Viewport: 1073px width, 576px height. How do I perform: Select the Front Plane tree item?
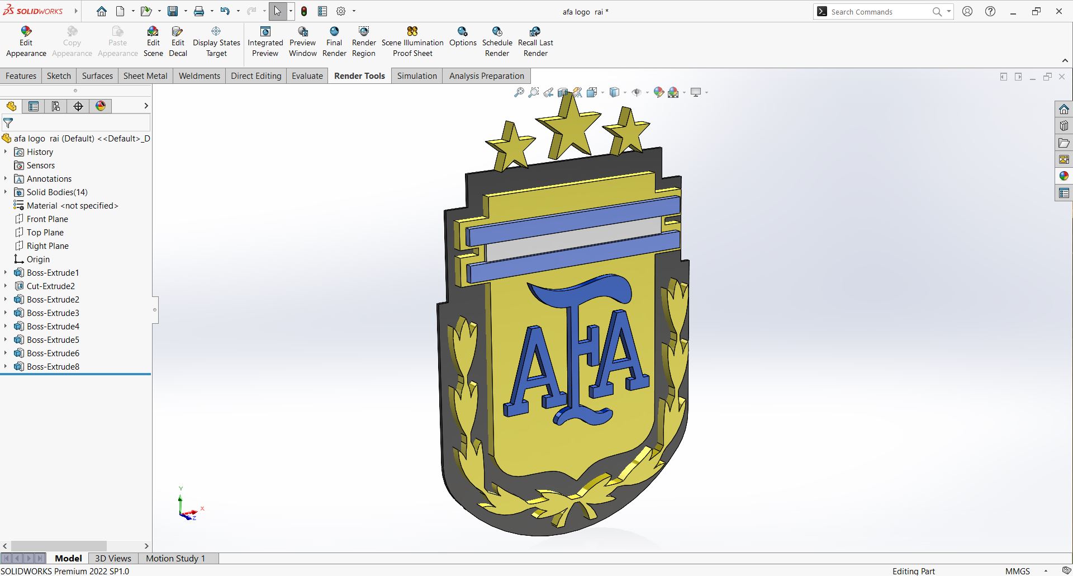48,219
